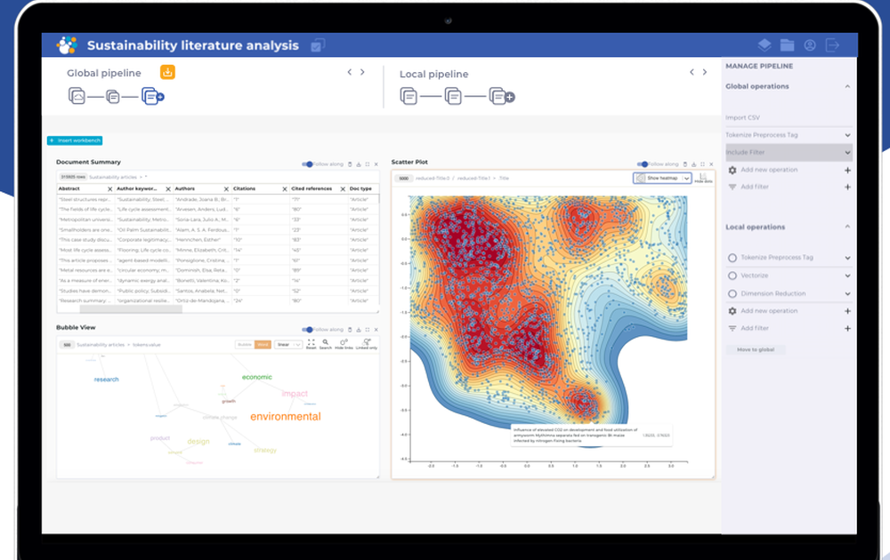Open the user account icon in header
Image resolution: width=890 pixels, height=560 pixels.
coord(810,45)
